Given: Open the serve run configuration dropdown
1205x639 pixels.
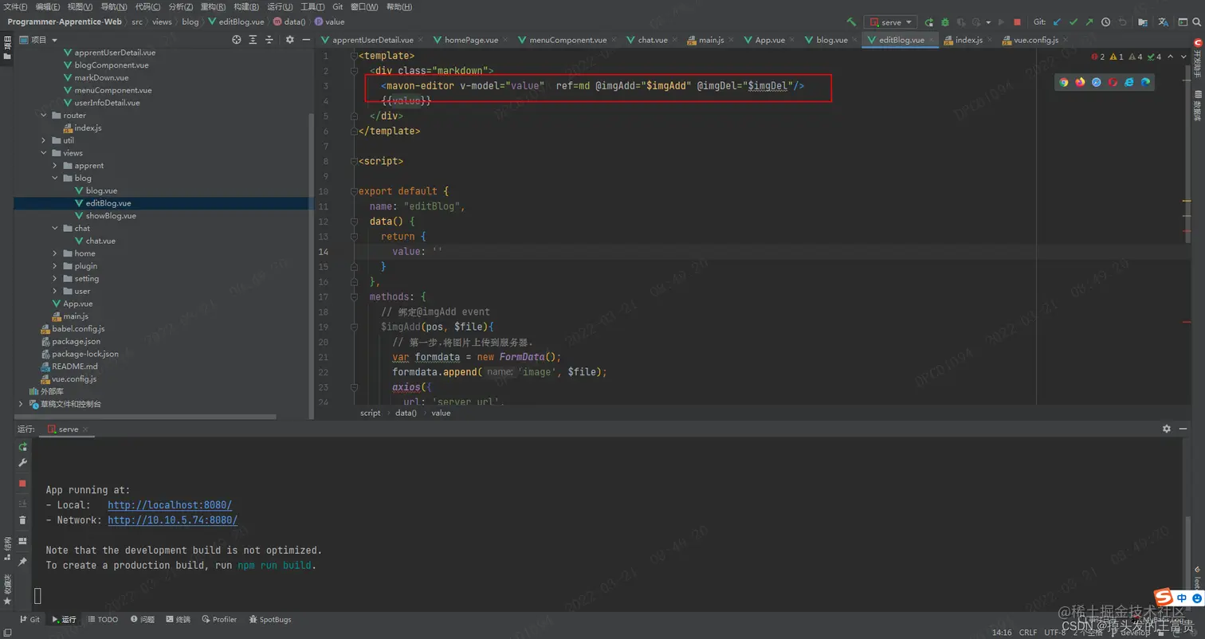Looking at the screenshot, I should tap(890, 22).
